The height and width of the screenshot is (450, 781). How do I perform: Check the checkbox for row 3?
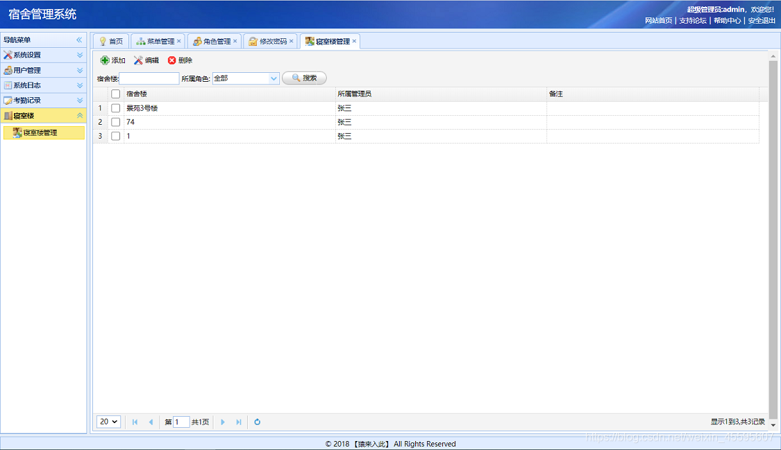(115, 136)
